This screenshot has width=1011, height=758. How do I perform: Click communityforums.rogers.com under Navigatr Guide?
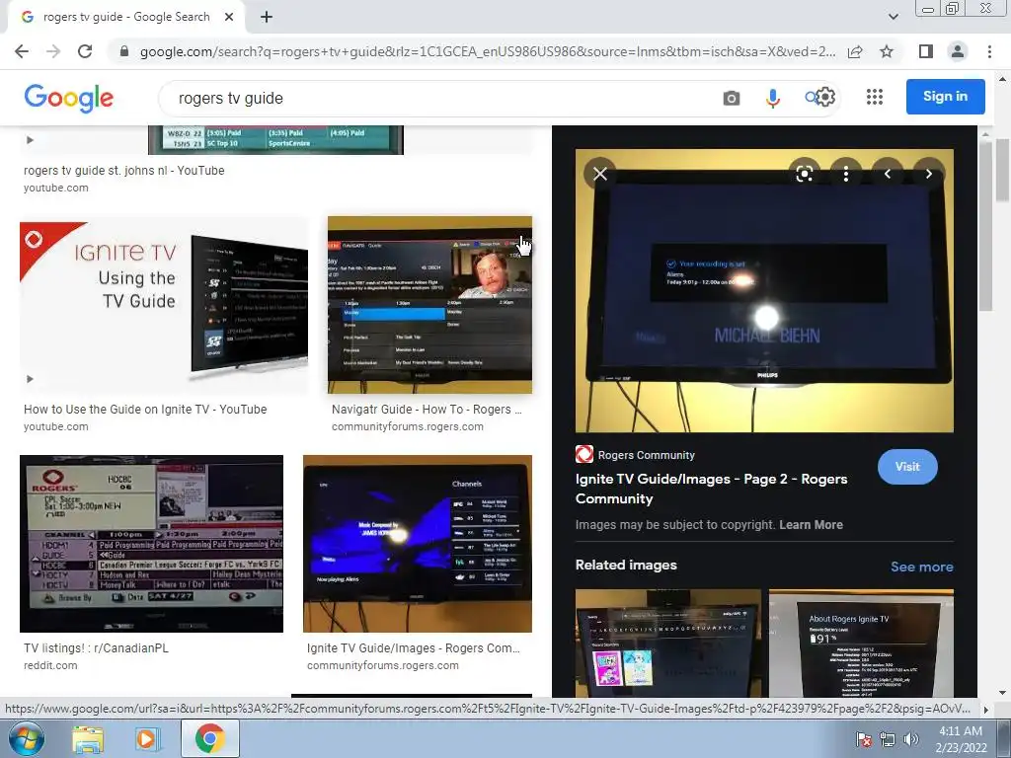pyautogui.click(x=408, y=426)
